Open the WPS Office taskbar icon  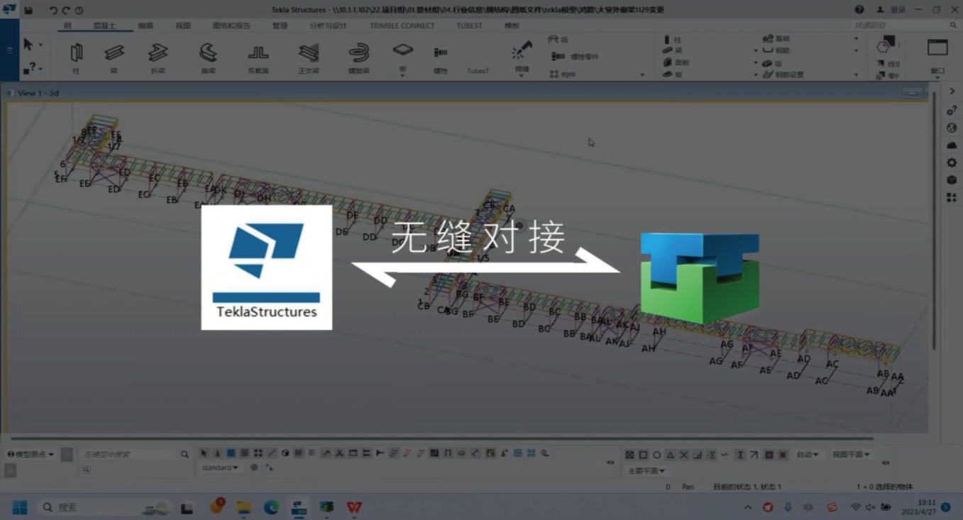click(x=354, y=507)
